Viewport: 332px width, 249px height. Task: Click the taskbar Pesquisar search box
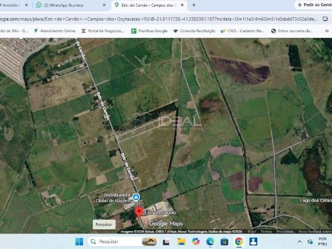click(123, 242)
